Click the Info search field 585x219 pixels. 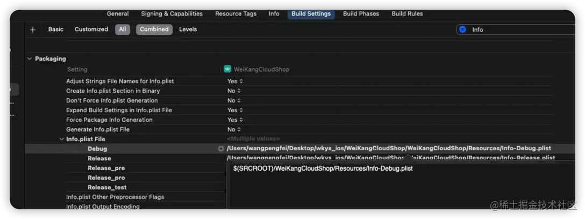(516, 30)
